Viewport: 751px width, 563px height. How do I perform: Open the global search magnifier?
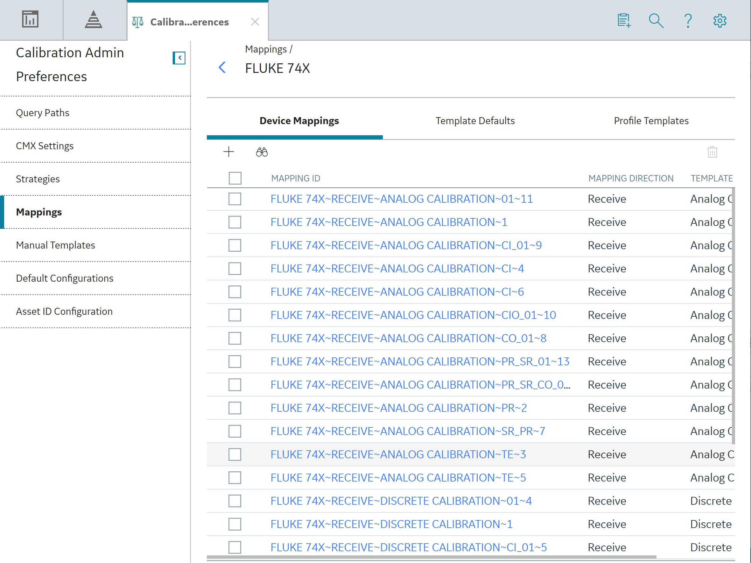click(x=656, y=21)
